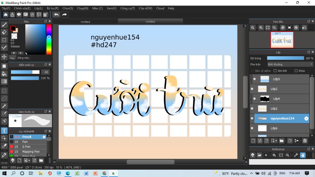Open the Cloud menu
The height and width of the screenshot is (177, 315).
[160, 8]
